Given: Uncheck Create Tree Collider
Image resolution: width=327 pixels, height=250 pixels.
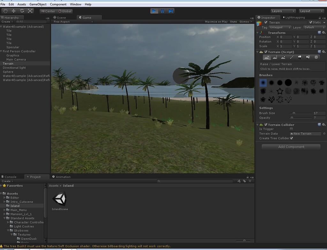Looking at the screenshot, I should 292,138.
